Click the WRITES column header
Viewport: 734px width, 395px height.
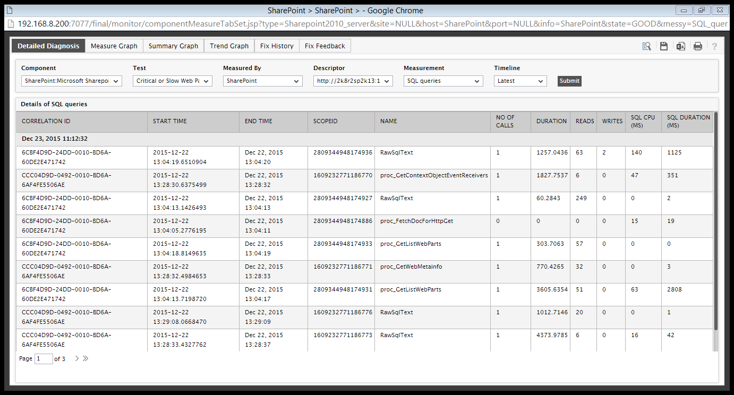(x=611, y=122)
